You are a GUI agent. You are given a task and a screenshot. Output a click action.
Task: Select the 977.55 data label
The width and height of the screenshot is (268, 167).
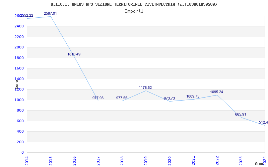122,98
